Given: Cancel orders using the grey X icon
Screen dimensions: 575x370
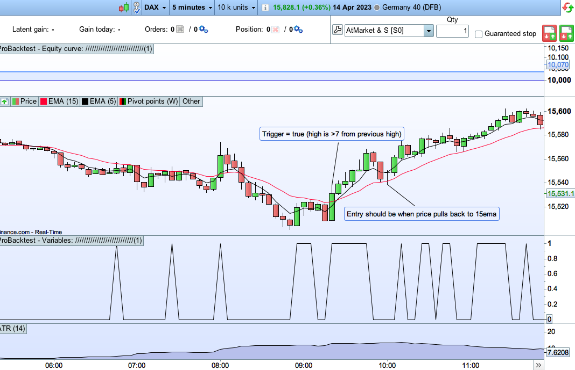Looking at the screenshot, I should pos(180,29).
